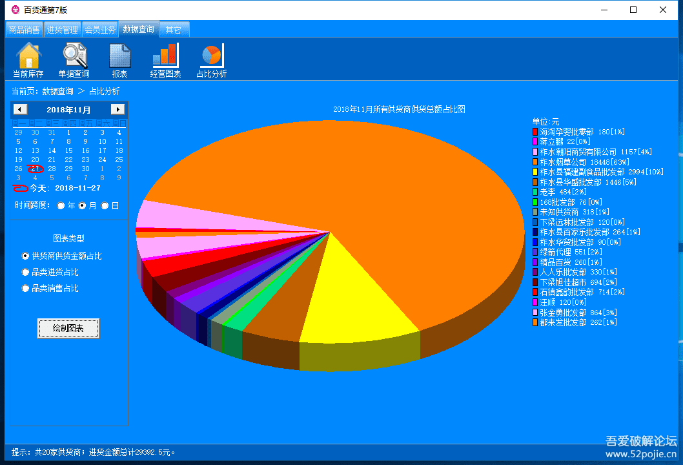683x465 pixels.
Task: Click 今天: 2018-11-27 link in calendar
Action: 65,188
